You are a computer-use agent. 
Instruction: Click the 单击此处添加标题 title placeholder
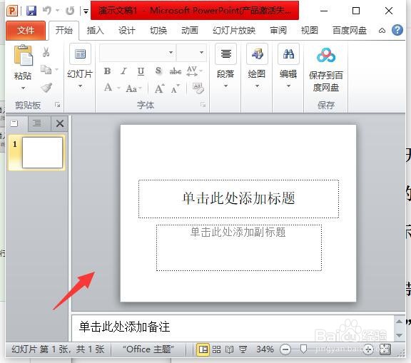[x=238, y=198]
